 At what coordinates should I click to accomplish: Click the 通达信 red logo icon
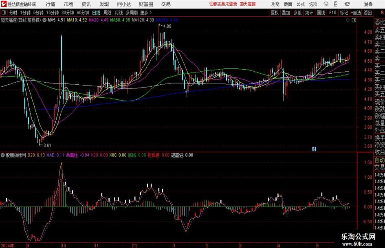(x=4, y=4)
